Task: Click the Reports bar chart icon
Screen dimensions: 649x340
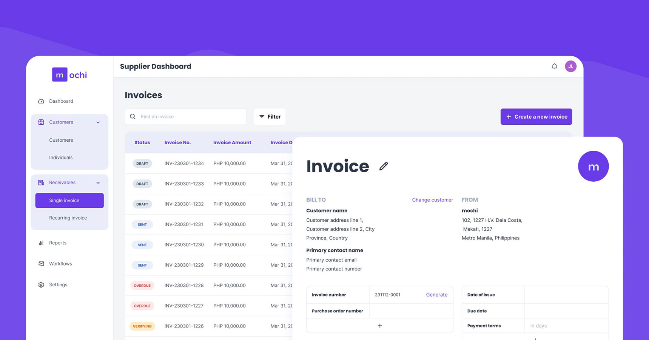Action: [x=41, y=243]
